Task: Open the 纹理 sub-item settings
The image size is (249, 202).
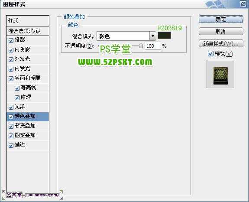Action: coord(26,97)
